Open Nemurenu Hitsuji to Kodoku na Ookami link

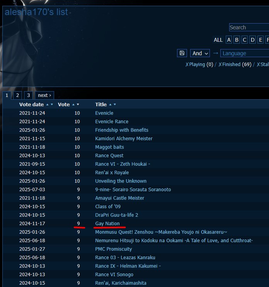coord(174,241)
